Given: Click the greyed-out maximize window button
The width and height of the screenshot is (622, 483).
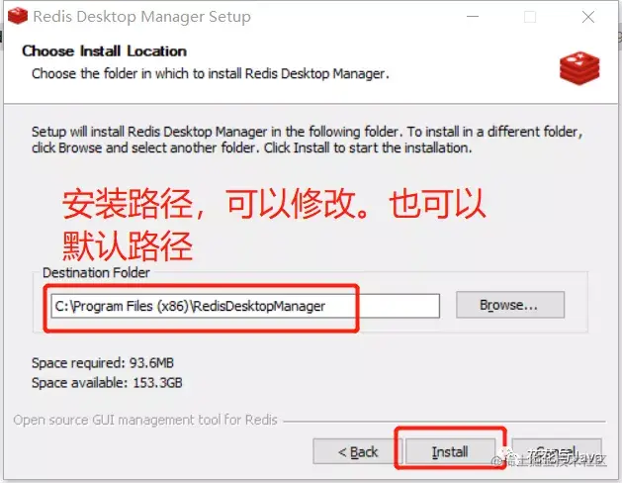Looking at the screenshot, I should click(x=530, y=17).
